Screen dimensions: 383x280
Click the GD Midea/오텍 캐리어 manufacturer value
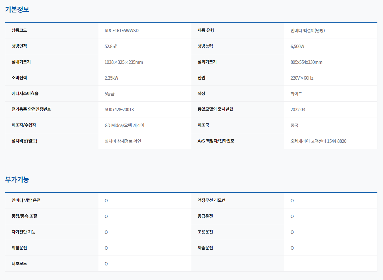tap(124, 125)
